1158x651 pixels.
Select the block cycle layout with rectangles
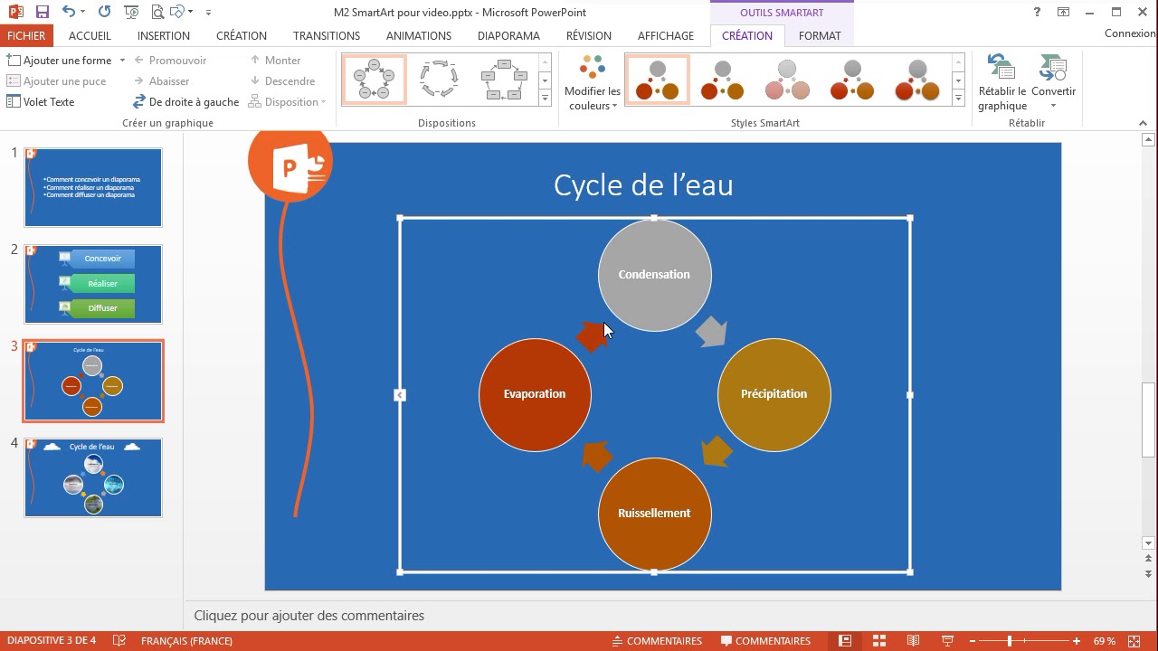click(x=504, y=80)
